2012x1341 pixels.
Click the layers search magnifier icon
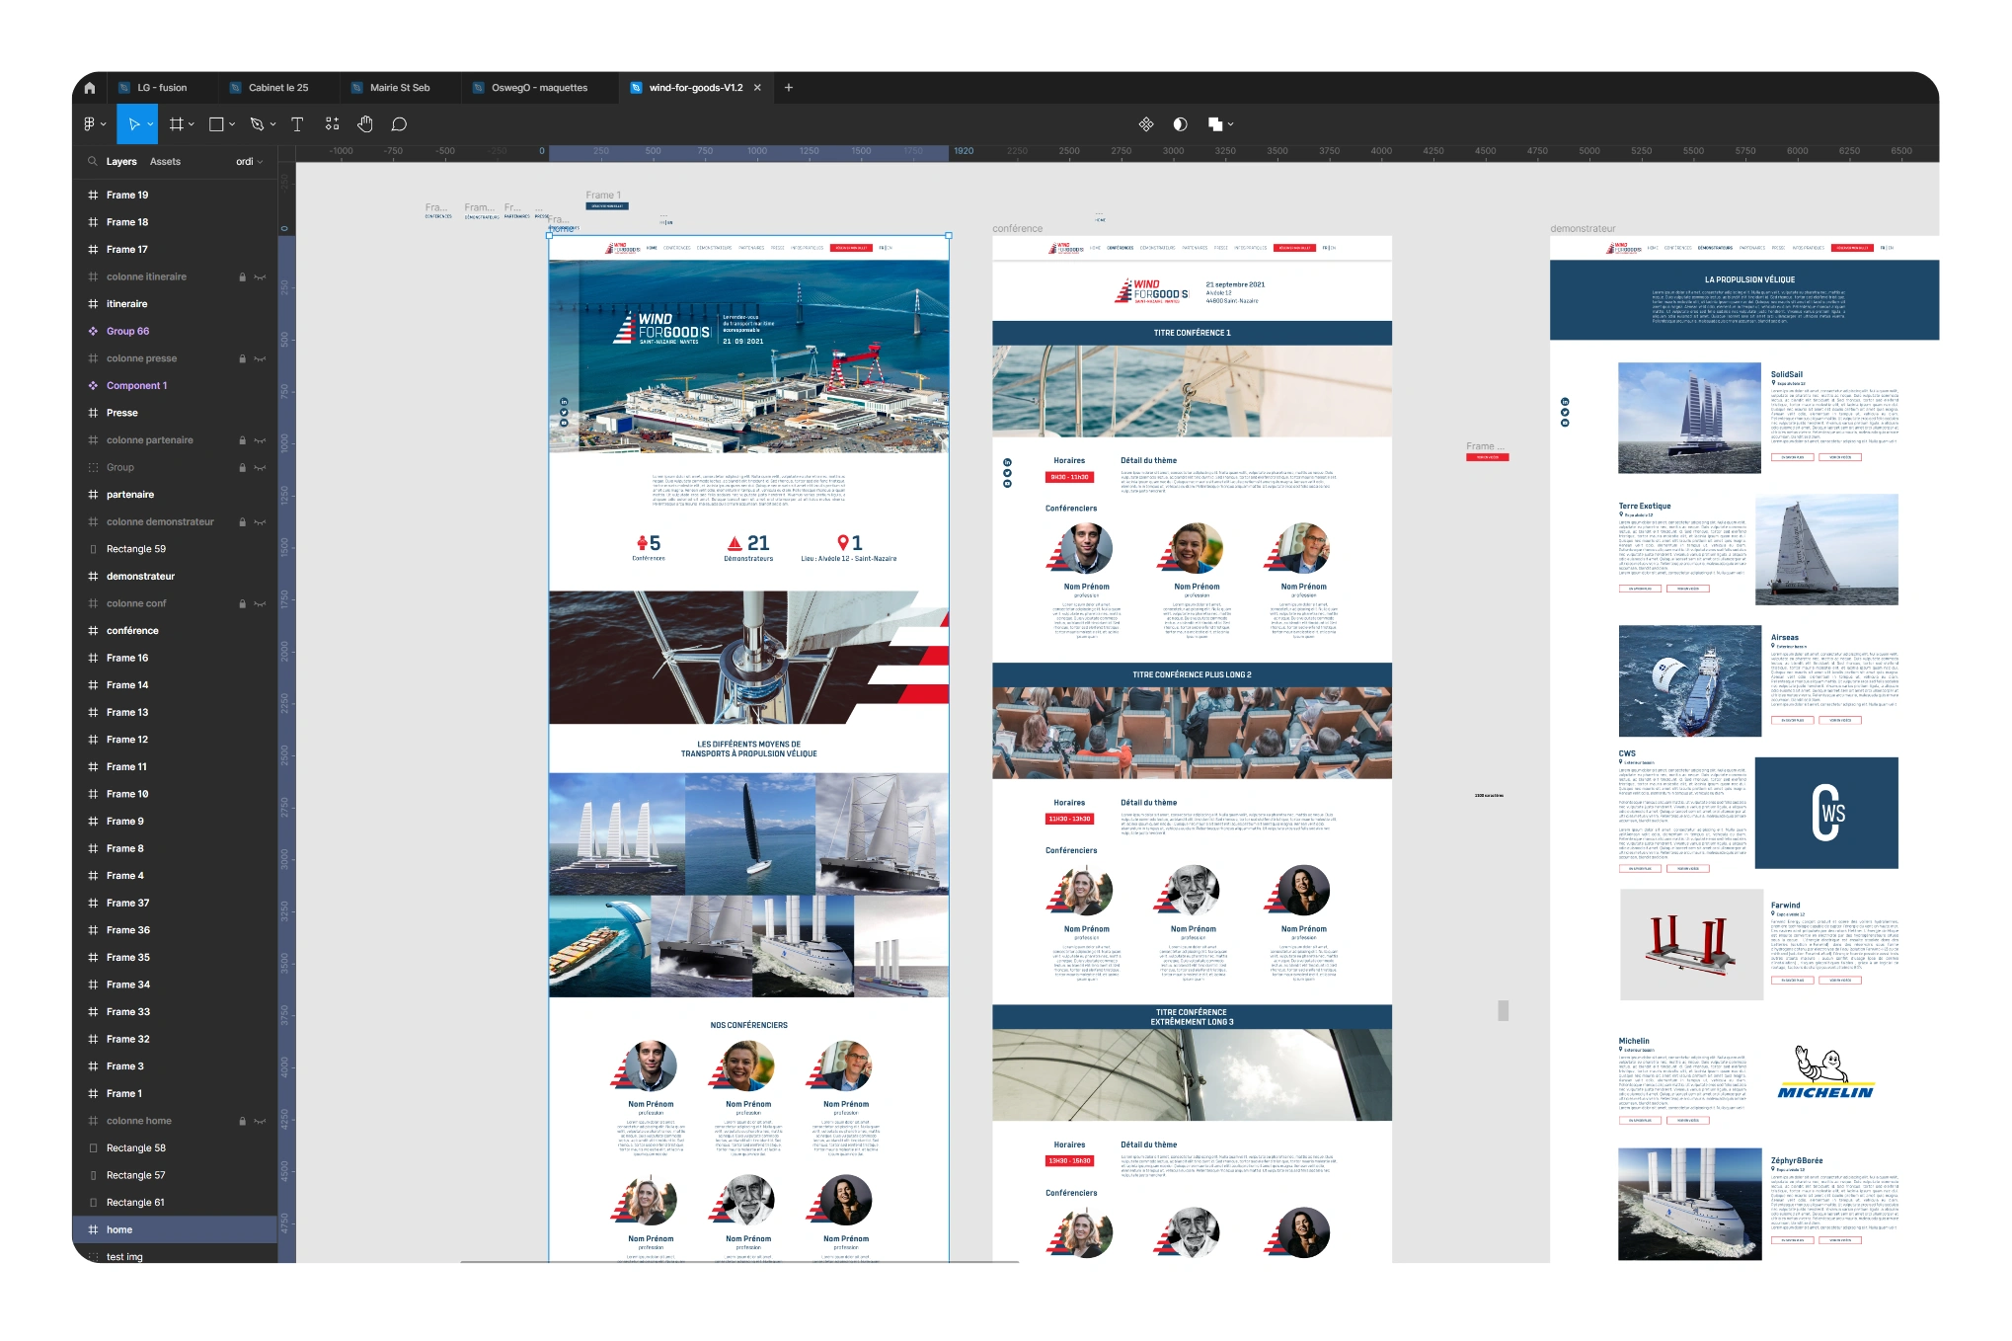(93, 161)
